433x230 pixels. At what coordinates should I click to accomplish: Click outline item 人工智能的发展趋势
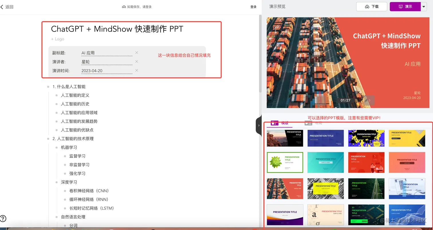coord(79,121)
